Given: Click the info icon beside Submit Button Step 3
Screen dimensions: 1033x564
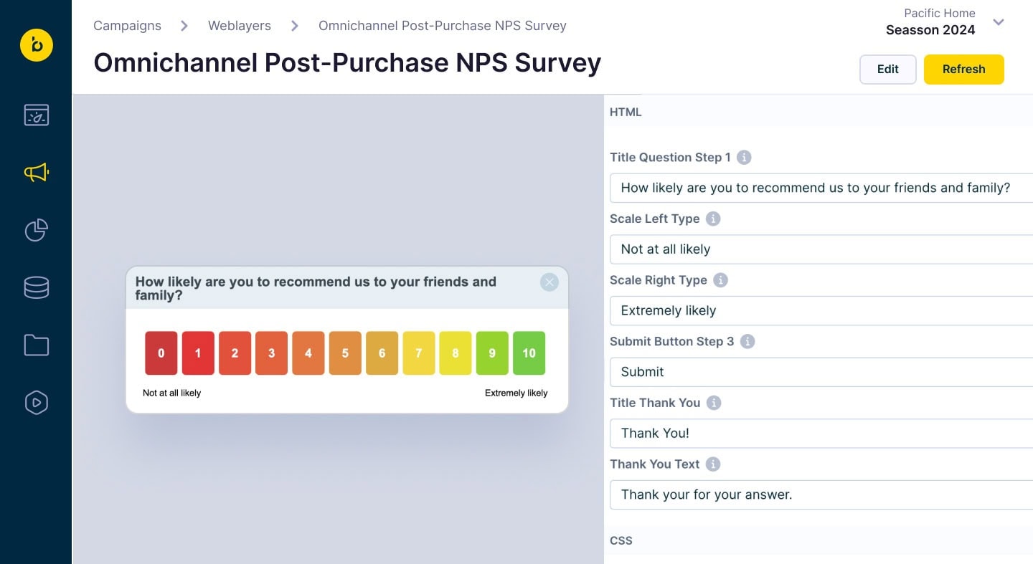Looking at the screenshot, I should [747, 341].
